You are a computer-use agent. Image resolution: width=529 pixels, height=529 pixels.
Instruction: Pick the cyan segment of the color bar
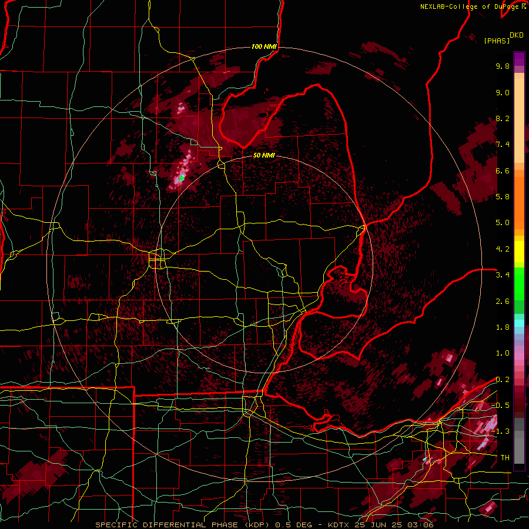click(519, 323)
